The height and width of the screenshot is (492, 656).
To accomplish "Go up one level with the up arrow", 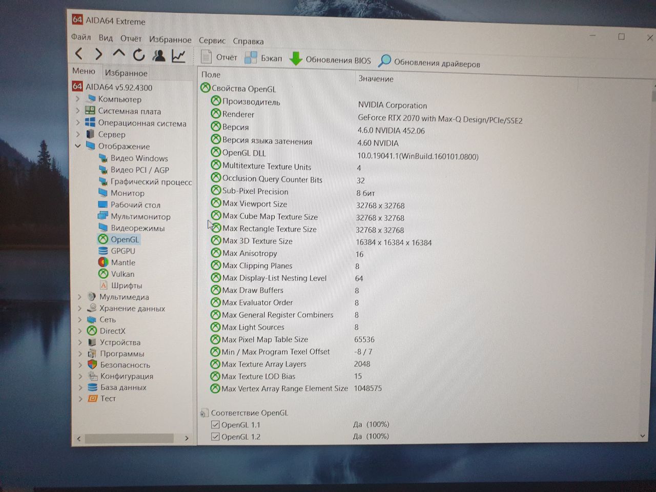I will [119, 54].
